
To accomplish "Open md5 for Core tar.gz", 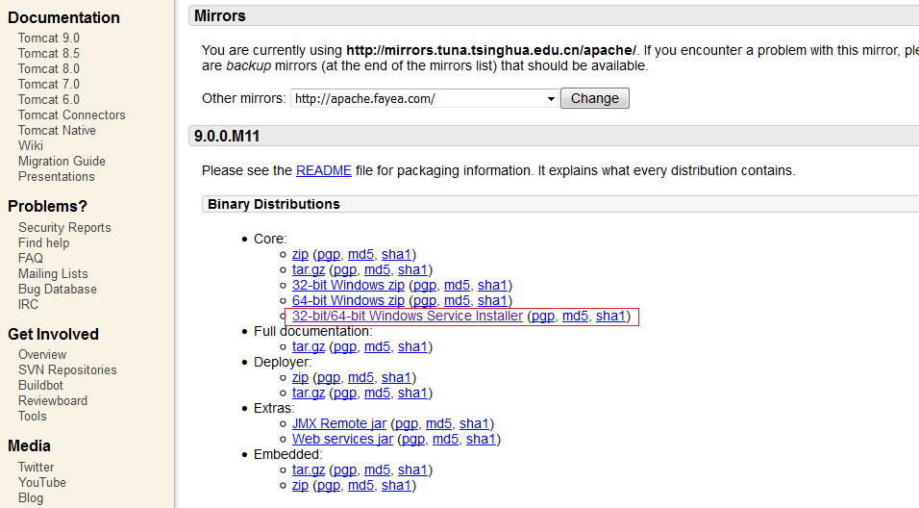I will coord(377,269).
